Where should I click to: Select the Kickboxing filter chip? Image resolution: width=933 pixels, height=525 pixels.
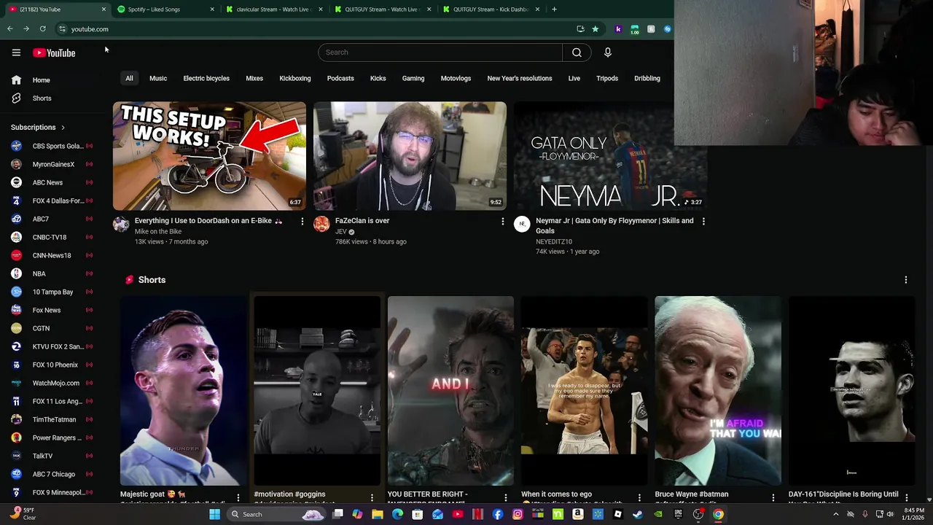pyautogui.click(x=295, y=78)
